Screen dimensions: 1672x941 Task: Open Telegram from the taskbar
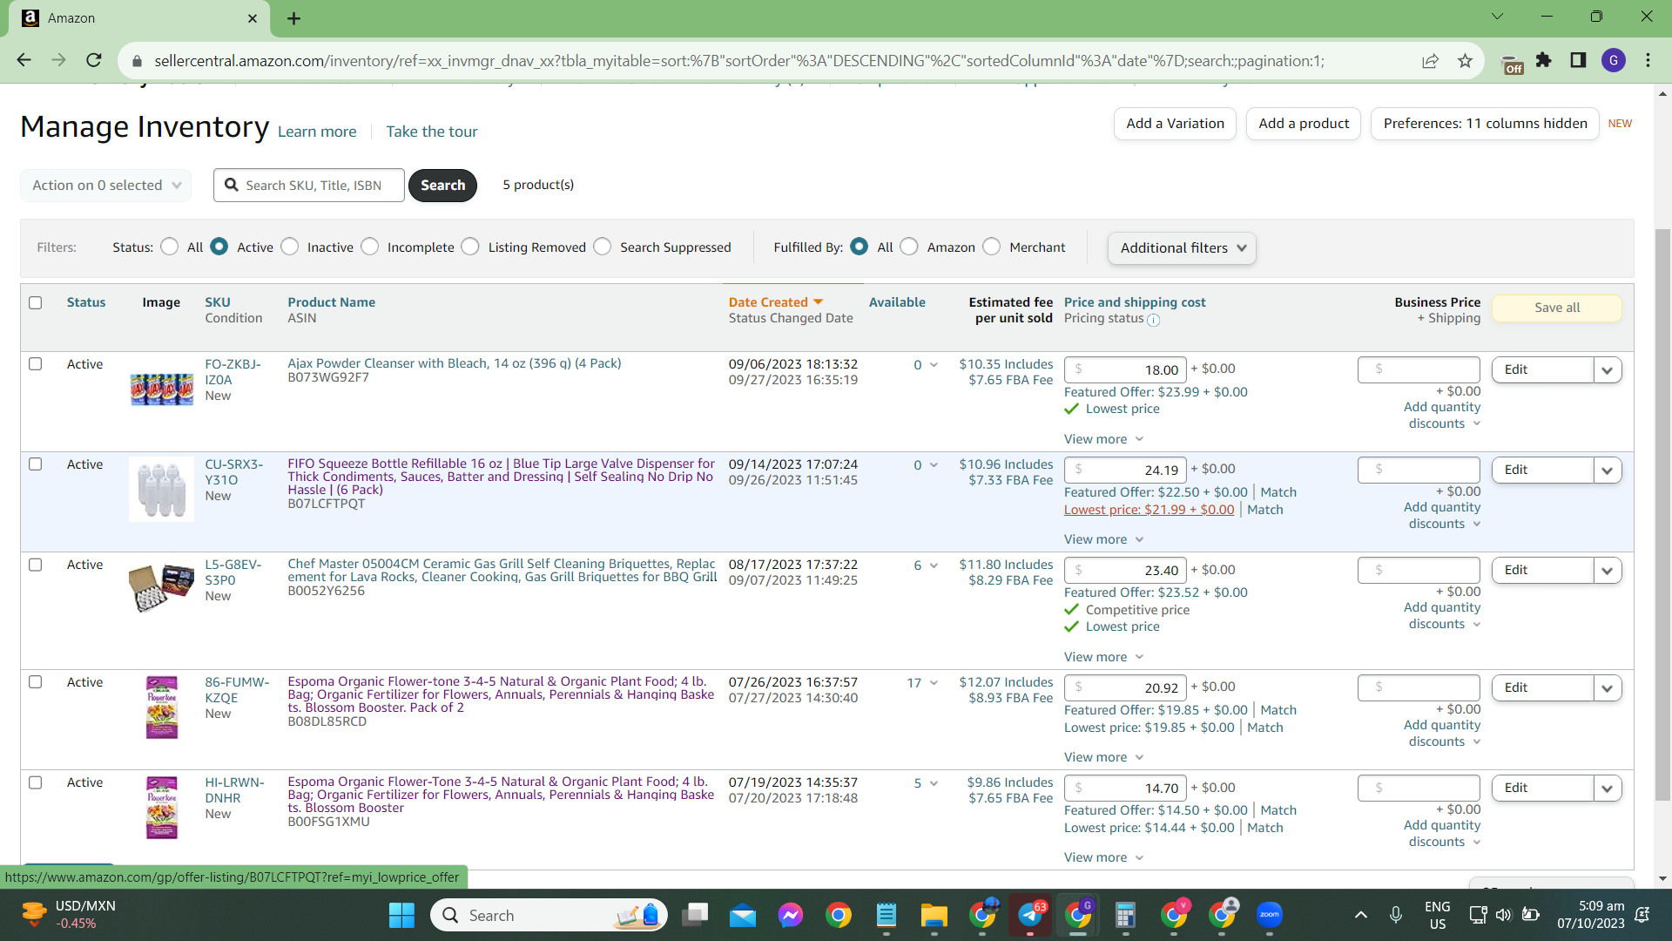pyautogui.click(x=1030, y=915)
